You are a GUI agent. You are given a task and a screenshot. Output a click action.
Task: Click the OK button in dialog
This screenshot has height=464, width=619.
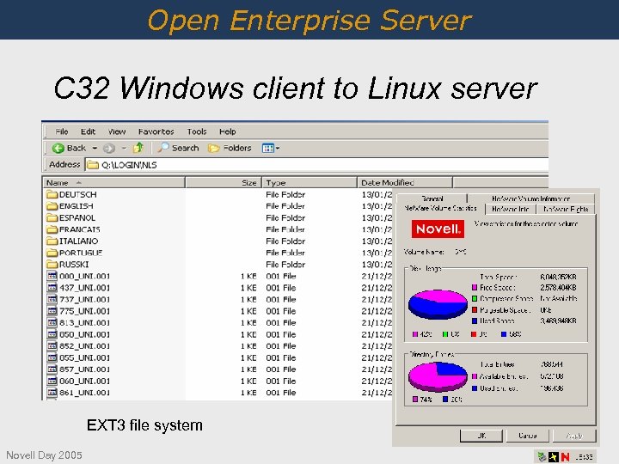481,436
